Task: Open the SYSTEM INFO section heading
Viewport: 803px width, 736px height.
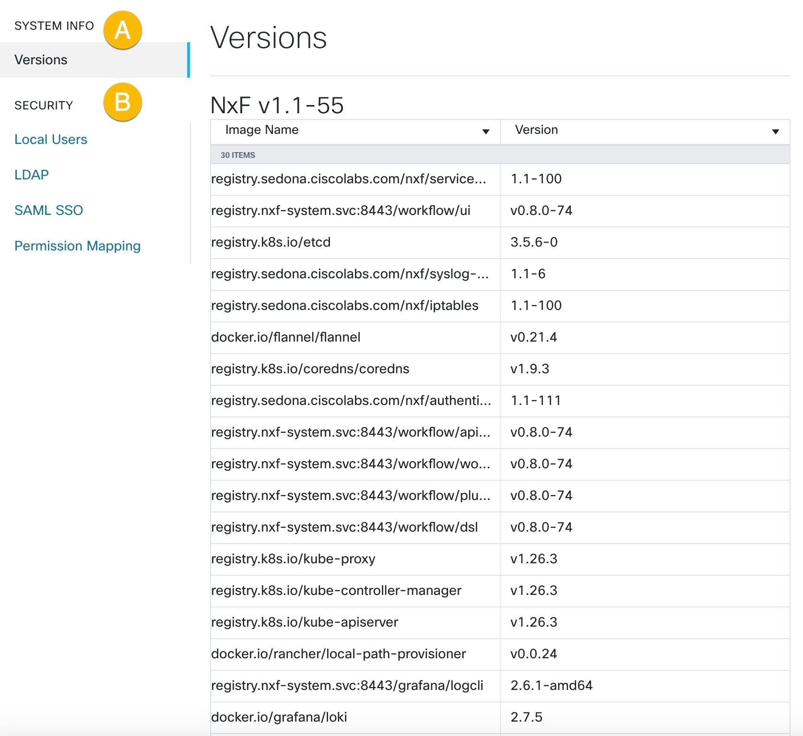Action: (54, 26)
